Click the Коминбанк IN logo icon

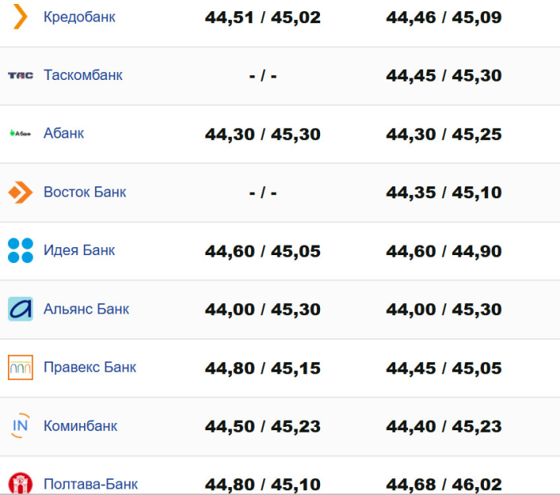tap(21, 425)
